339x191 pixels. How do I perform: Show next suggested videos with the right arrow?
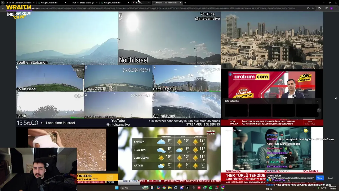(319, 110)
